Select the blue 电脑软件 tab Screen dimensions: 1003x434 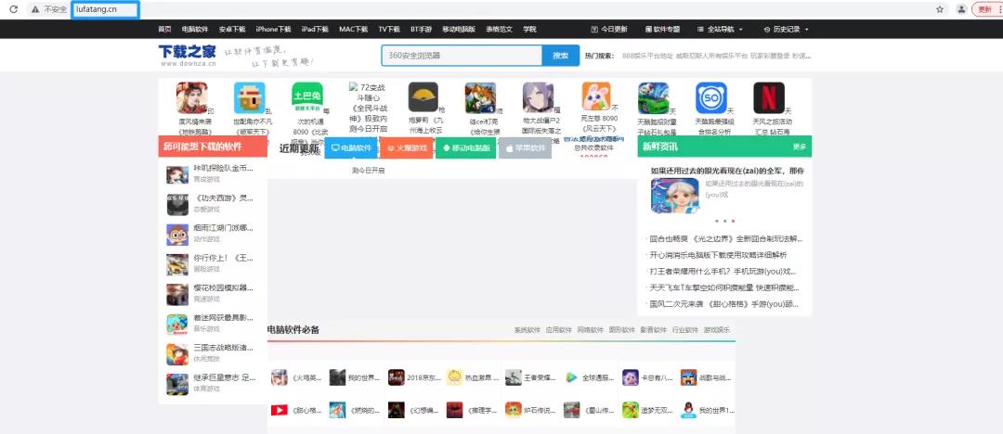pos(351,147)
